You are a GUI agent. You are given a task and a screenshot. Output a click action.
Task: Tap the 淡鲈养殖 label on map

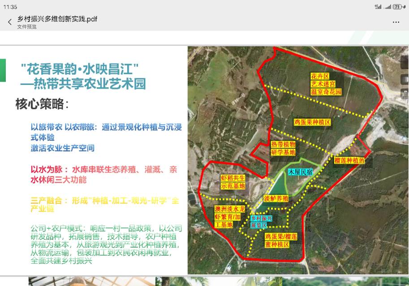click(x=276, y=198)
